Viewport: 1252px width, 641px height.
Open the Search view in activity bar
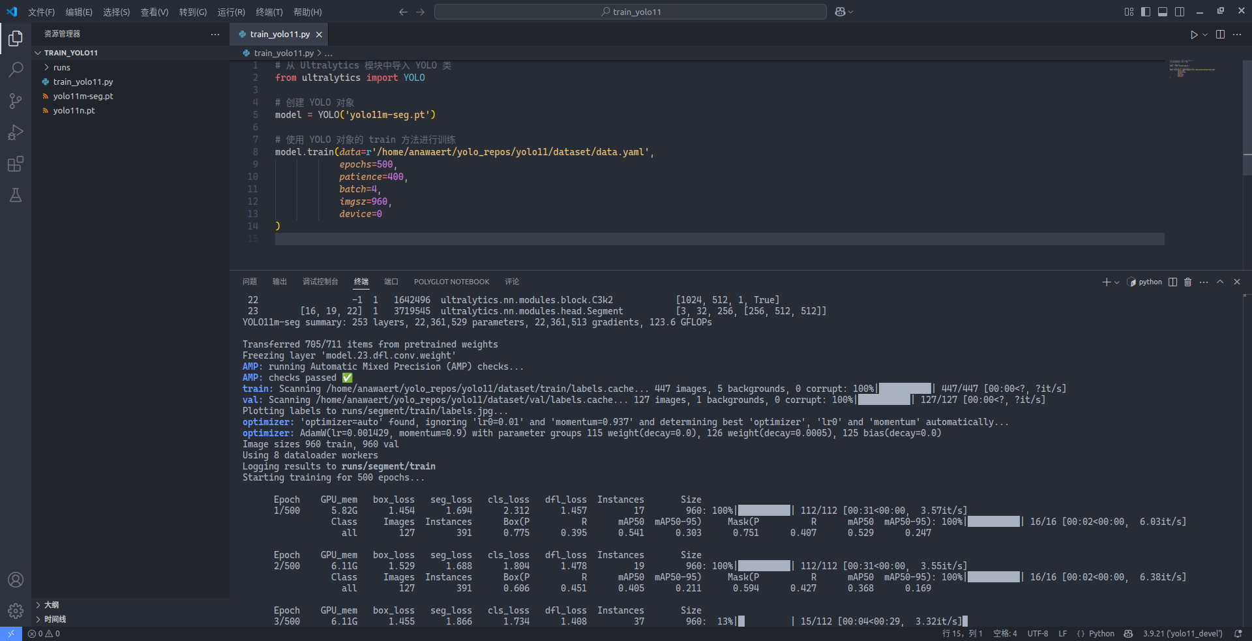(16, 70)
